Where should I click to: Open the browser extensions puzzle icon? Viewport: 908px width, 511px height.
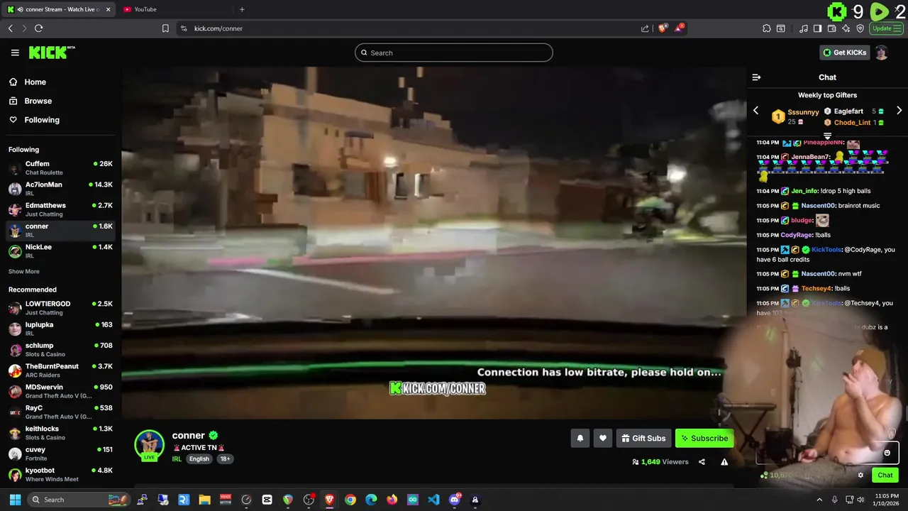click(x=767, y=28)
